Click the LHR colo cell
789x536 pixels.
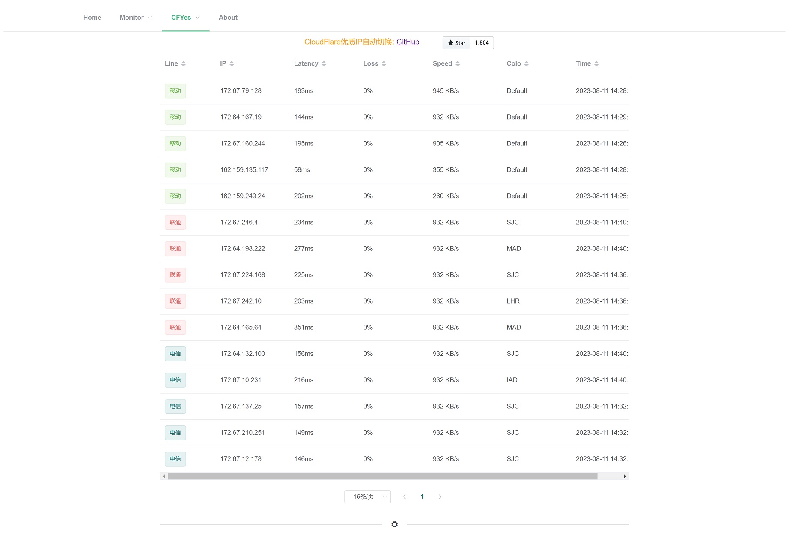click(513, 301)
